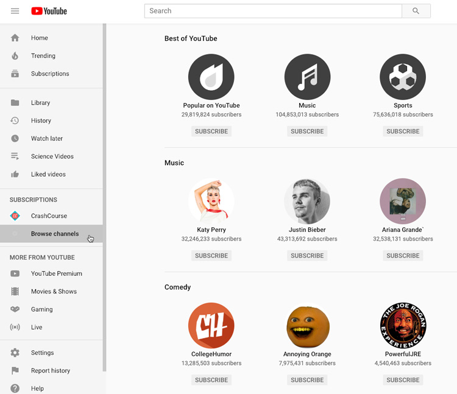The height and width of the screenshot is (394, 457).
Task: Click the Home house icon
Action: tap(15, 38)
